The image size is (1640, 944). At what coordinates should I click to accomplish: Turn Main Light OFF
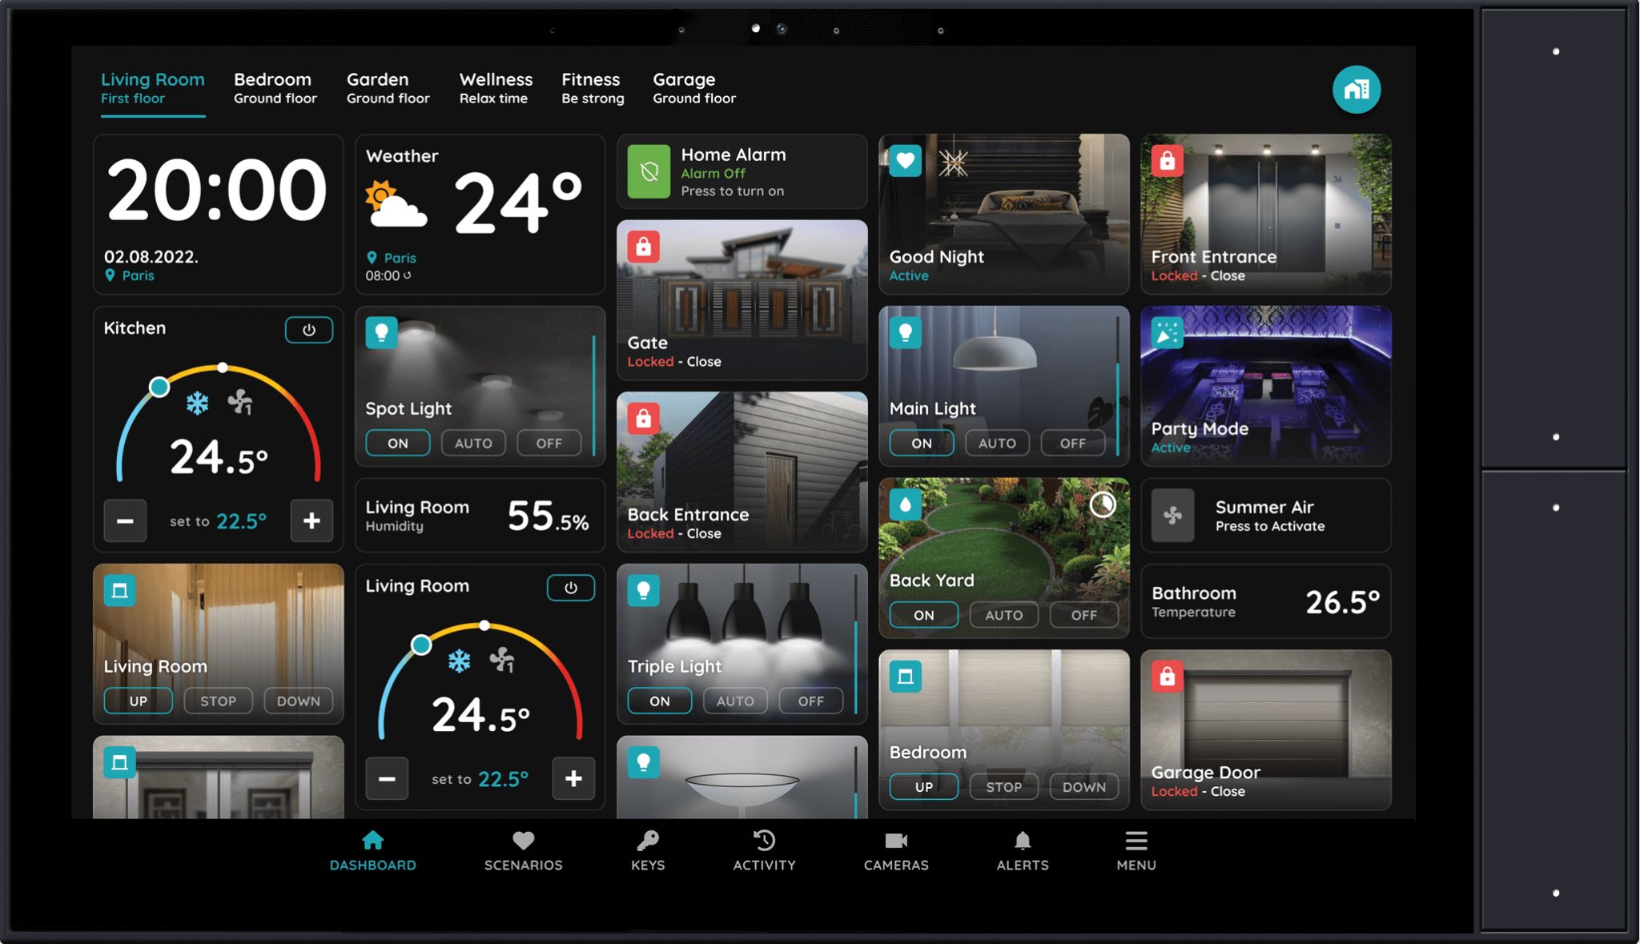coord(1073,443)
